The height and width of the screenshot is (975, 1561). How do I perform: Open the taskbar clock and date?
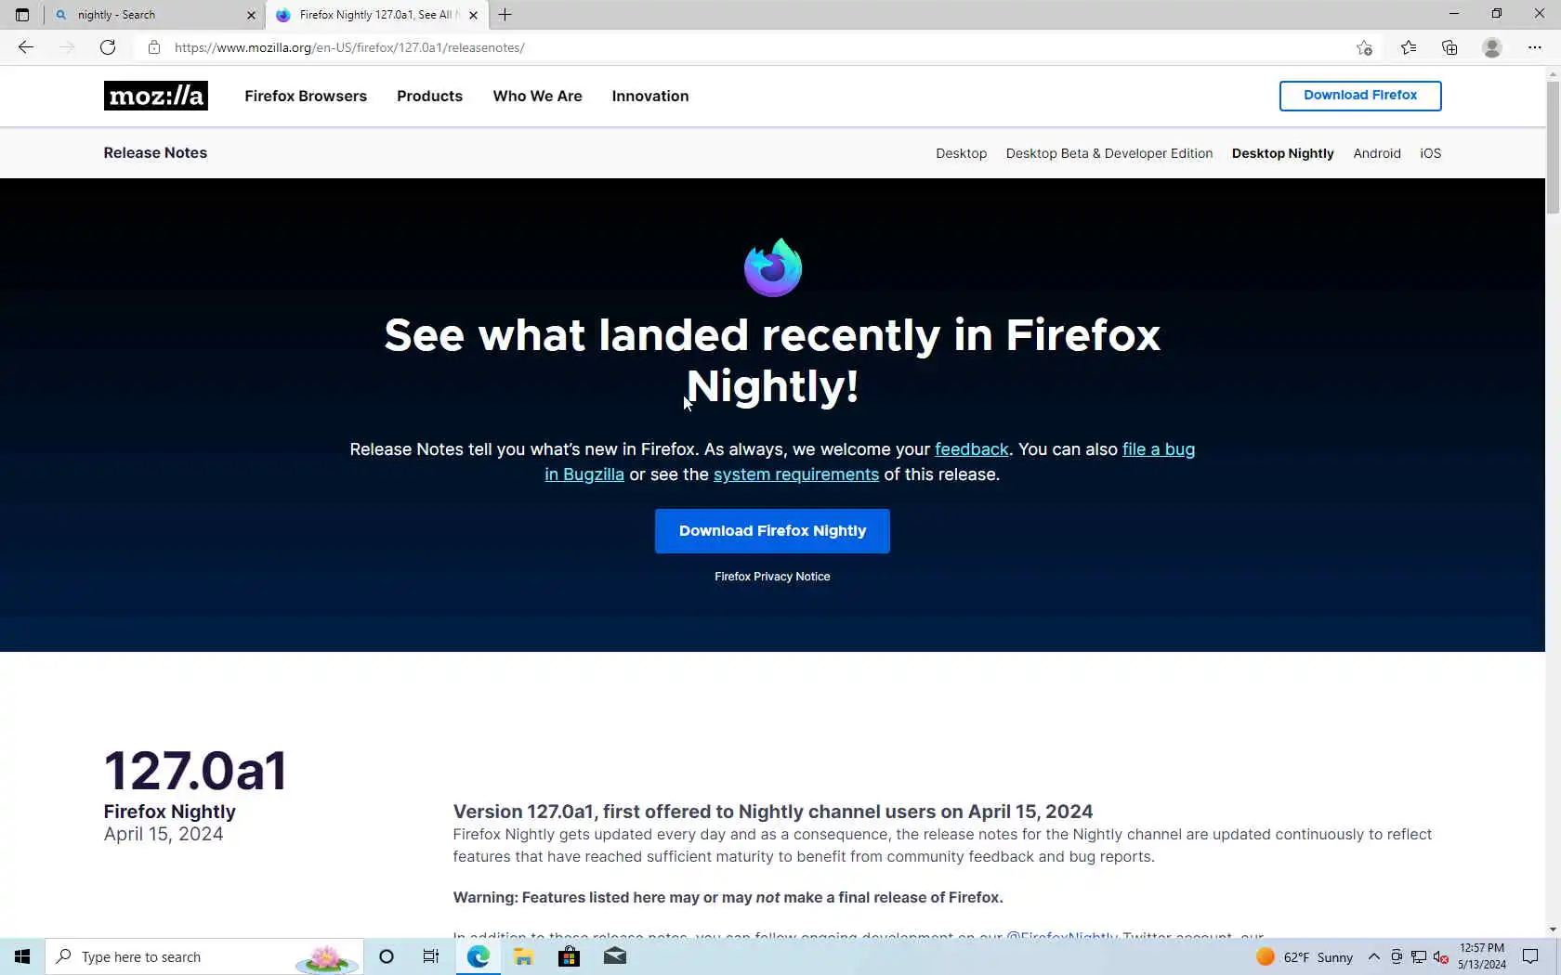coord(1482,956)
